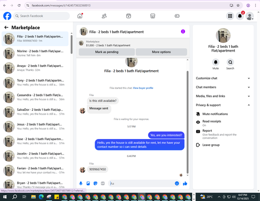Expand Media, files and links section
This screenshot has width=260, height=201.
(223, 96)
